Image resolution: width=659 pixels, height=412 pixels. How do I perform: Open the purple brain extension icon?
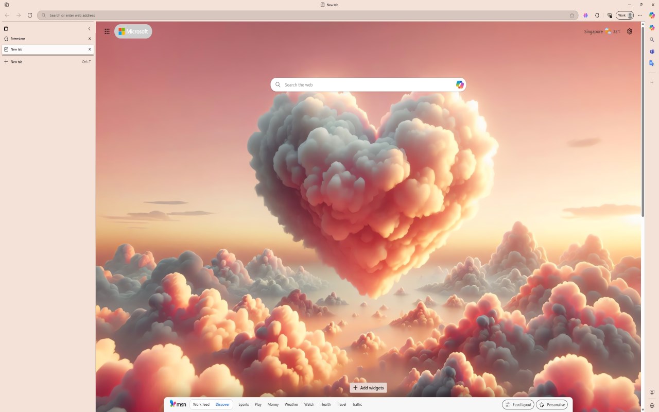click(x=586, y=15)
